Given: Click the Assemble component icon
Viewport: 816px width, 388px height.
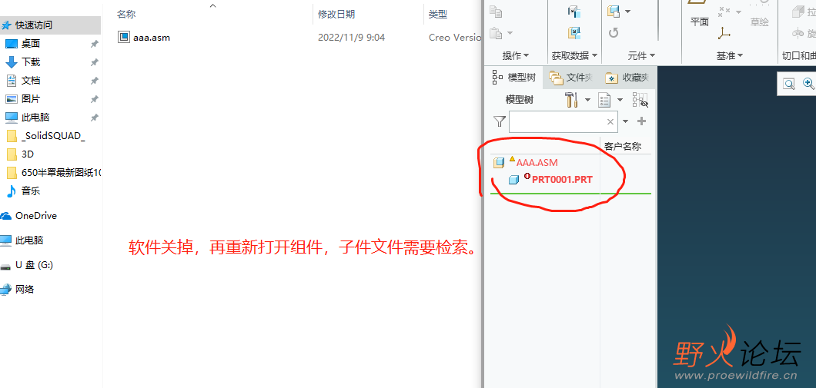Looking at the screenshot, I should pos(614,12).
